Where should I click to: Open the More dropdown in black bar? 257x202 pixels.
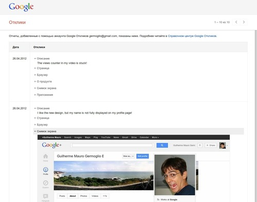coord(155,137)
